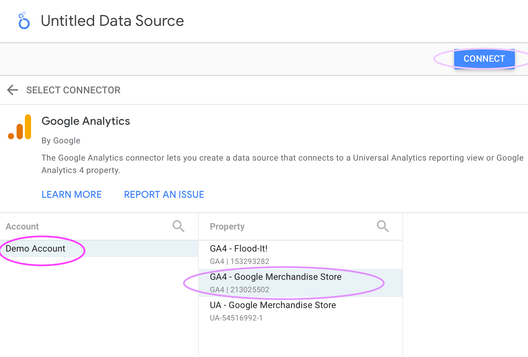Rename the Untitled Data Source title
Viewport: 528px width, 357px height.
[112, 21]
